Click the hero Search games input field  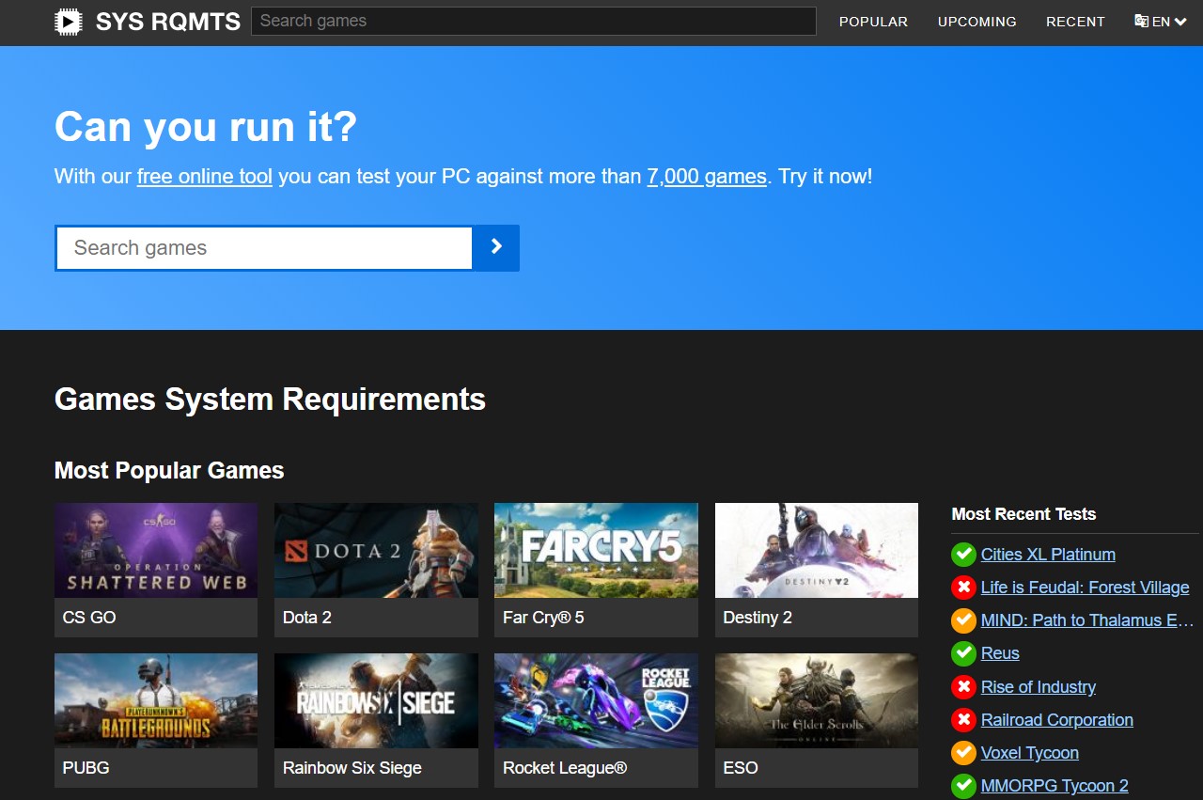coord(263,247)
